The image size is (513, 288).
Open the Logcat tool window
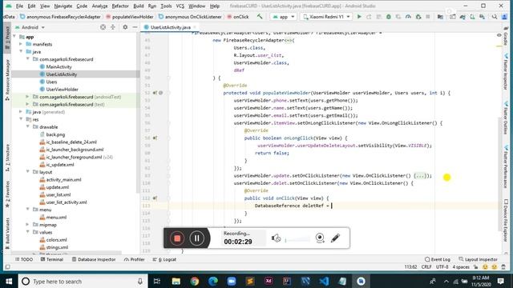point(164,259)
